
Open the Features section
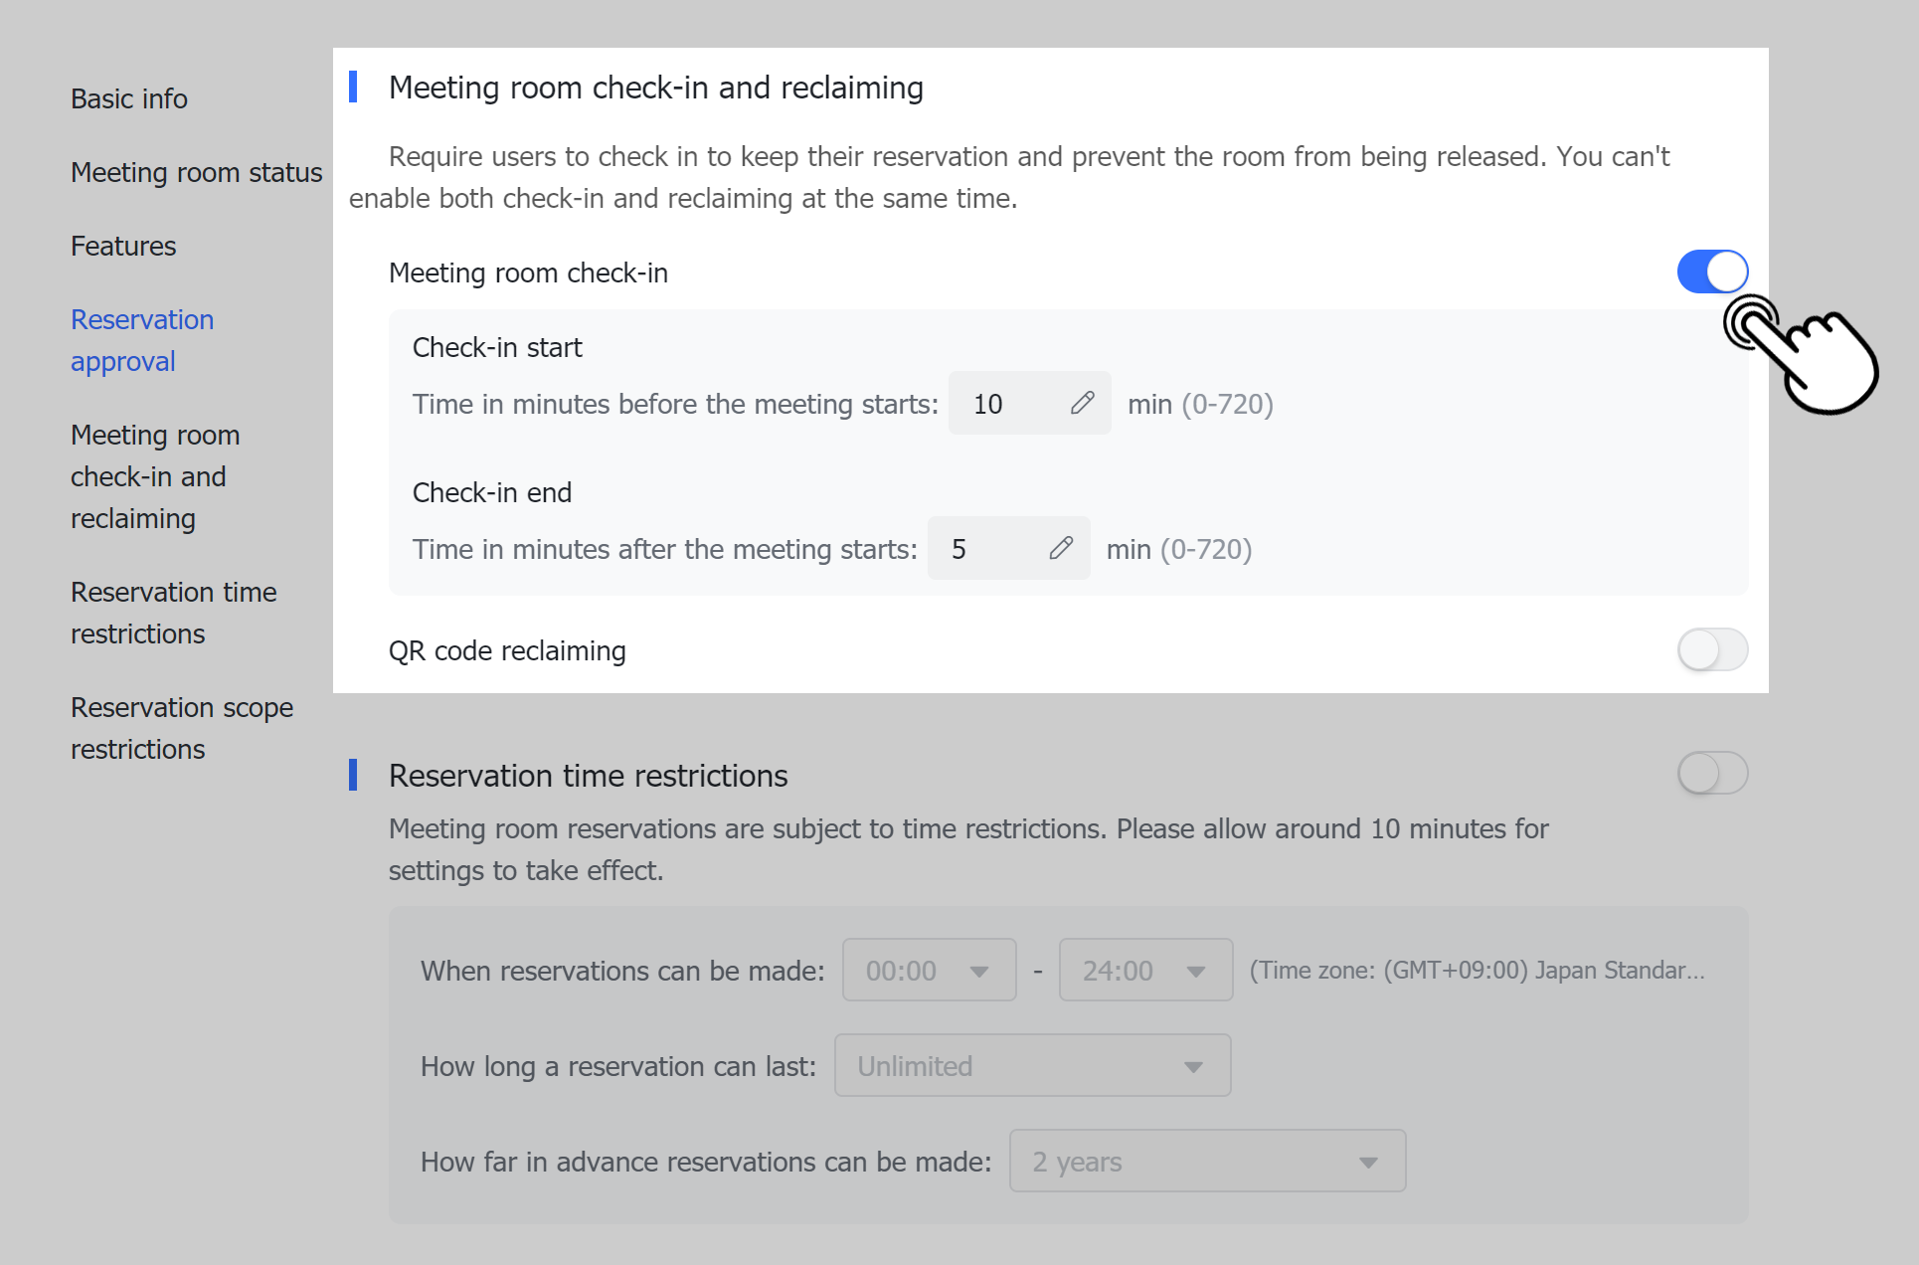(x=123, y=246)
